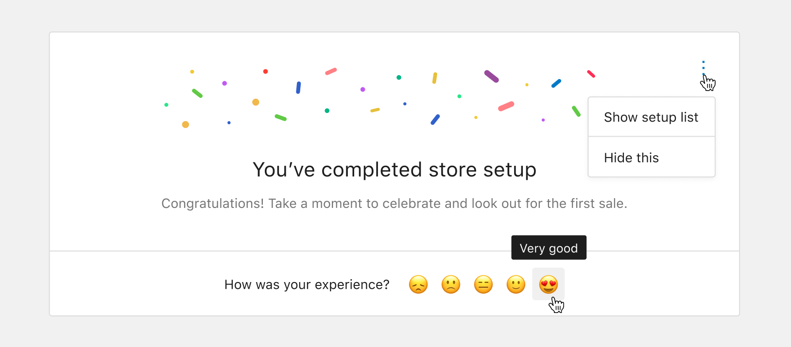Pick the middle emoji in the rating row
Image resolution: width=791 pixels, height=347 pixels.
pos(483,284)
